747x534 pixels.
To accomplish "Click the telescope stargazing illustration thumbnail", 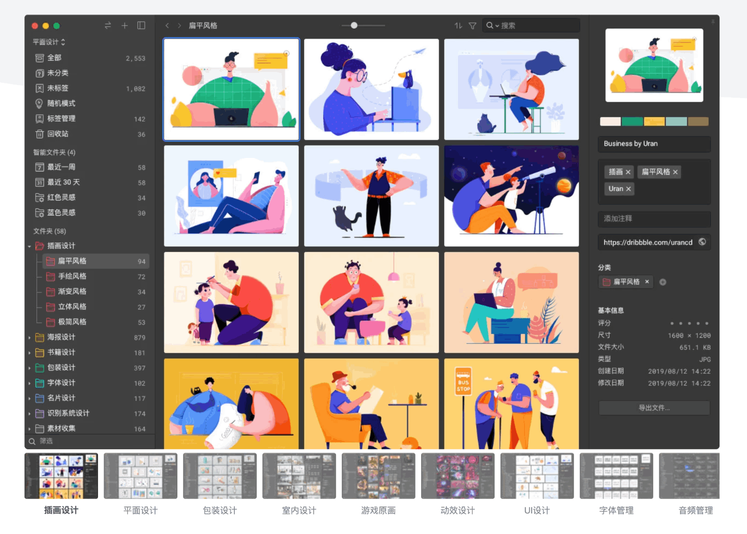I will pyautogui.click(x=511, y=196).
